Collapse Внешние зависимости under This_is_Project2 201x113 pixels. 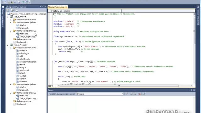[x=11, y=48]
